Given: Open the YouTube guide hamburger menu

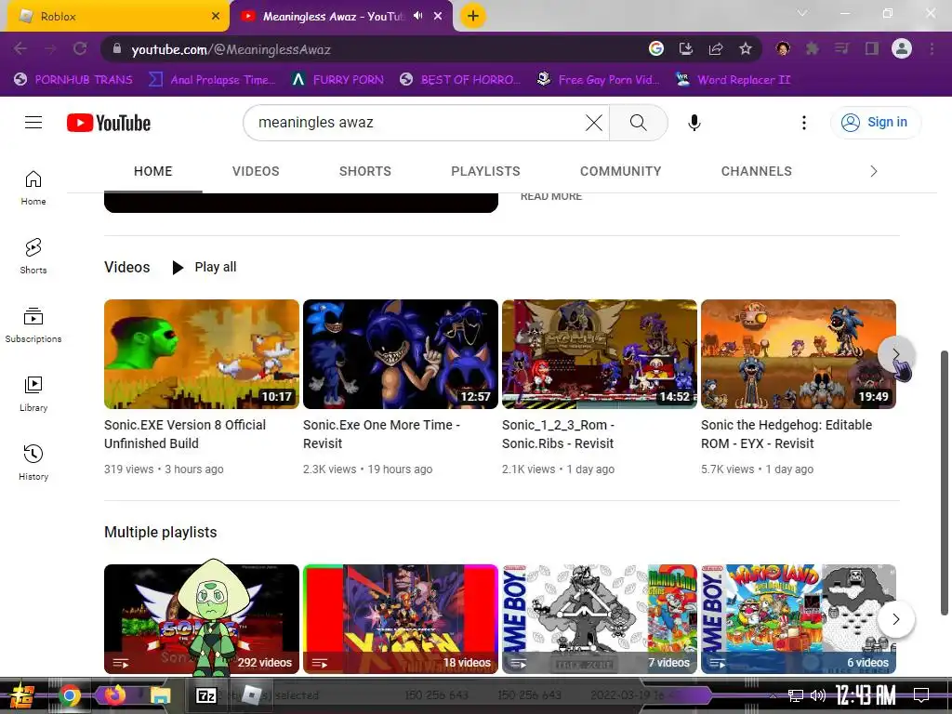Looking at the screenshot, I should point(33,123).
